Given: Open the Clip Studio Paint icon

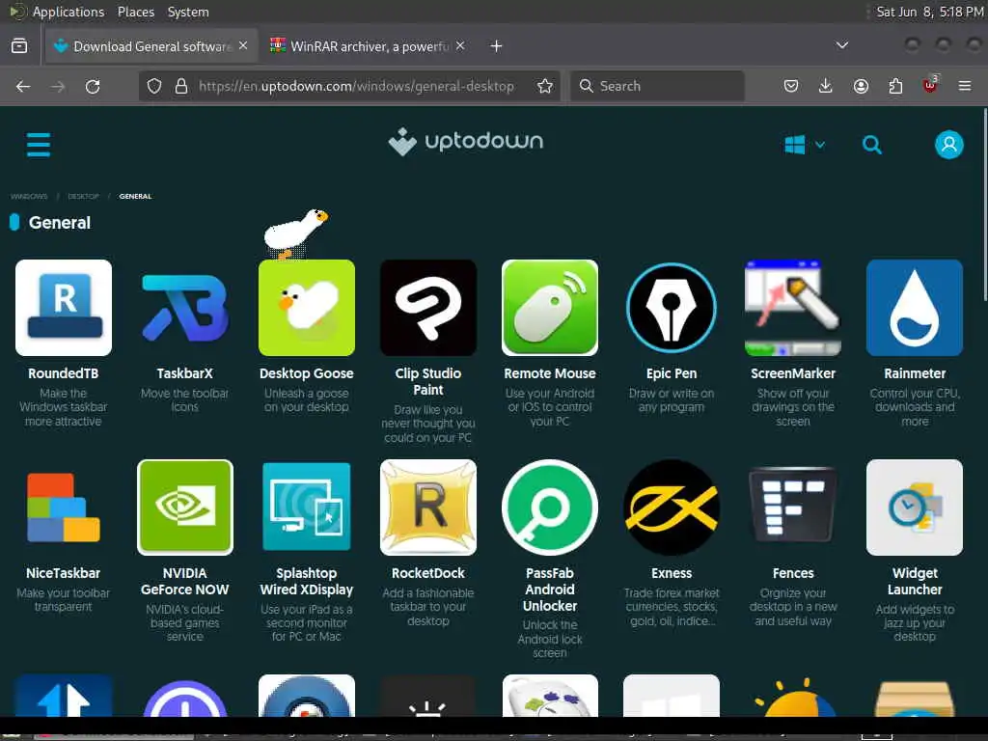Looking at the screenshot, I should point(428,308).
